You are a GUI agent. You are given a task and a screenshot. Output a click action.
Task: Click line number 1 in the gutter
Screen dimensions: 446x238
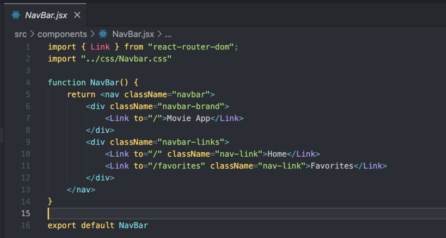click(x=28, y=47)
